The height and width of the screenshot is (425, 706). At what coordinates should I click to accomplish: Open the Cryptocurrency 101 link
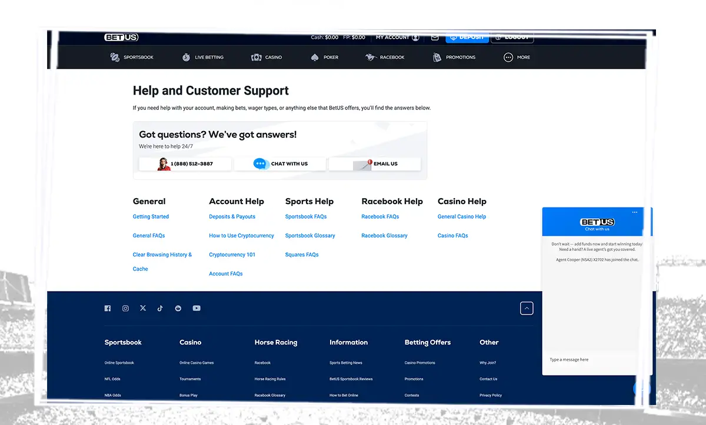click(231, 255)
